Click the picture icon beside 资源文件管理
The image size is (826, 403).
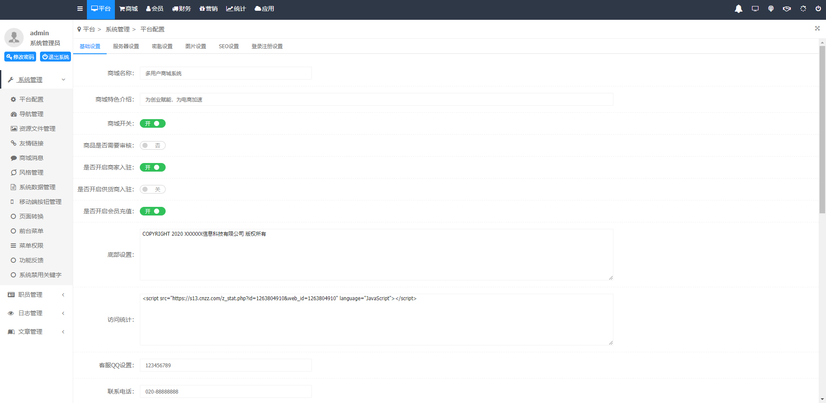click(x=14, y=129)
